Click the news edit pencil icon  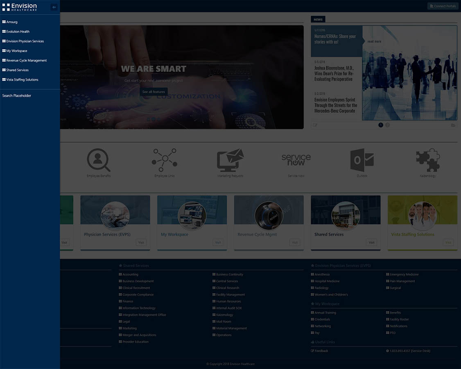coord(315,125)
